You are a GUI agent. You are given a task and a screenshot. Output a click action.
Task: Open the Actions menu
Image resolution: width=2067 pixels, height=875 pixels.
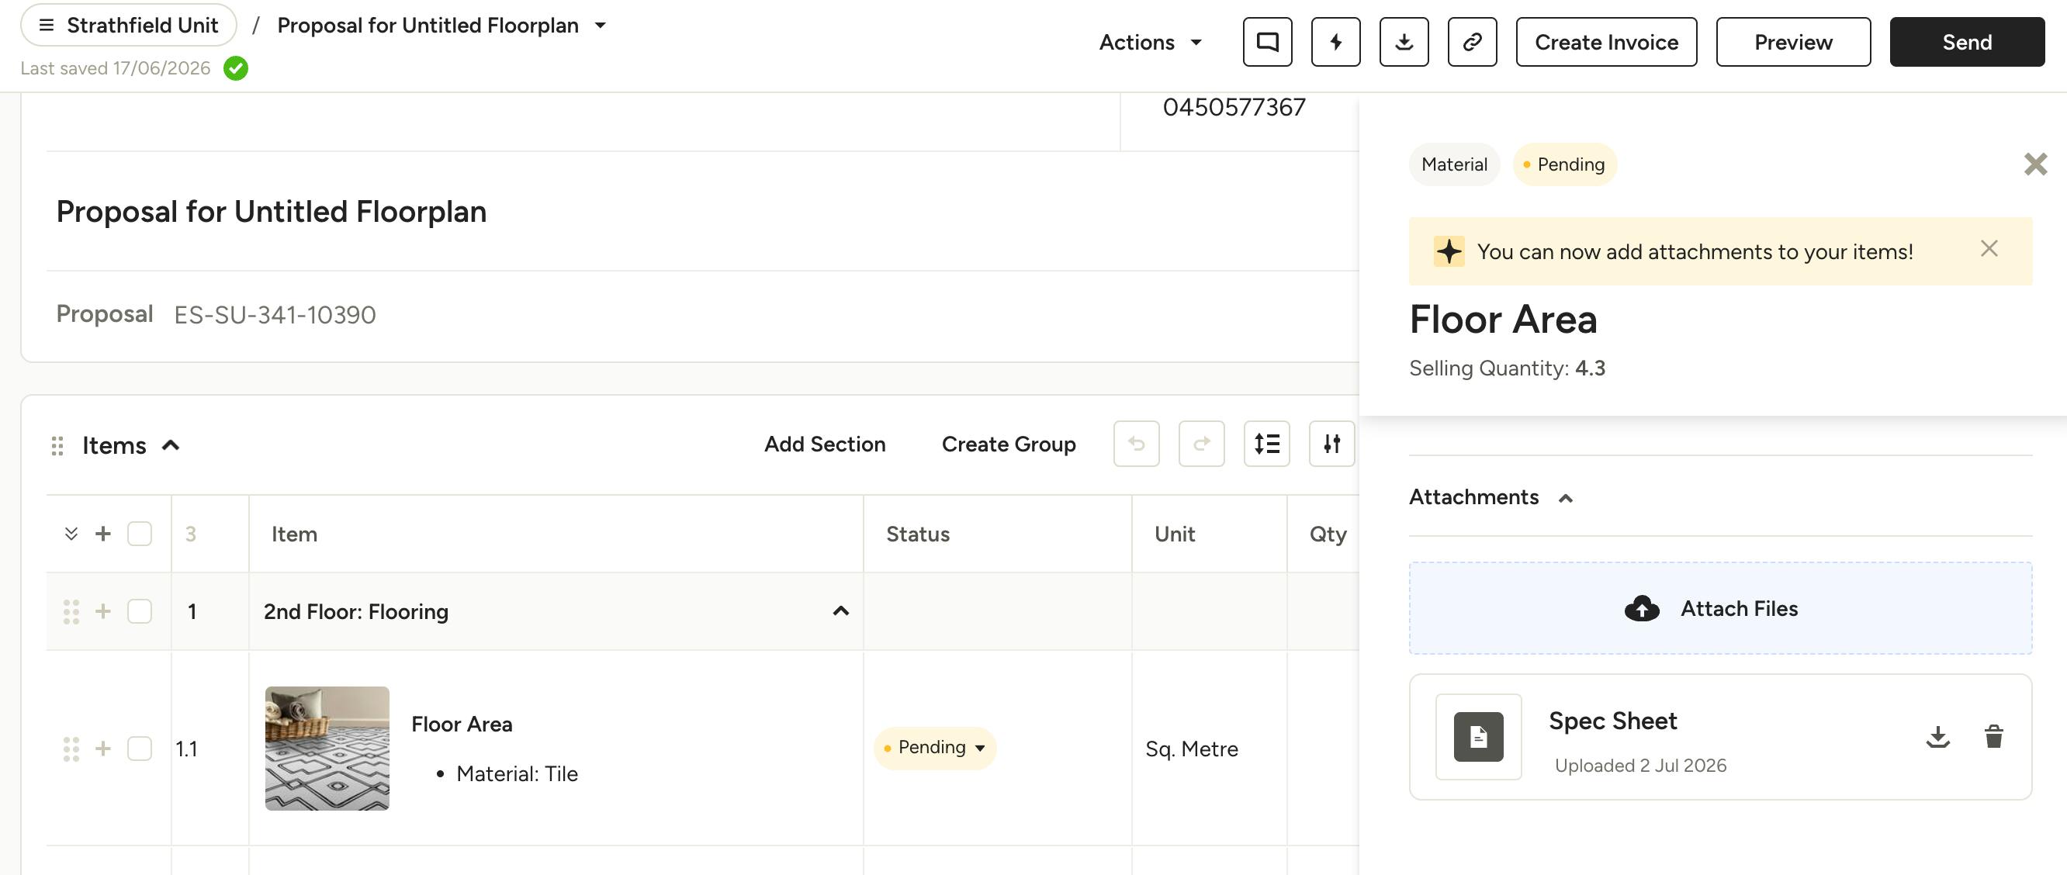pyautogui.click(x=1150, y=42)
